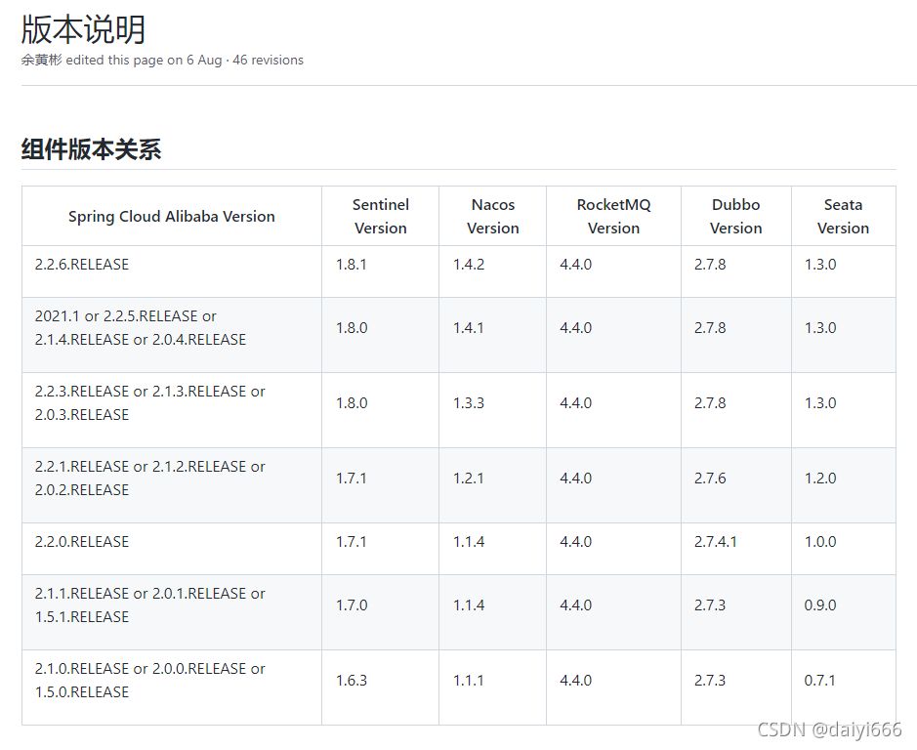The height and width of the screenshot is (750, 917).
Task: Click Dubbo 2.7.3 in the 2.1.0.RELEASE row
Action: pos(735,687)
